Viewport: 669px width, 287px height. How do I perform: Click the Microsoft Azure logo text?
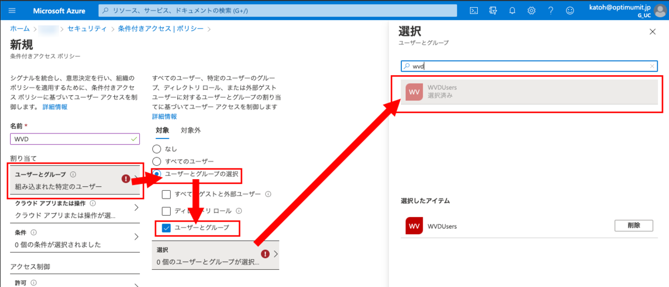tap(60, 11)
